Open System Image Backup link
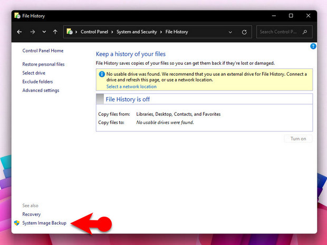 (x=44, y=223)
